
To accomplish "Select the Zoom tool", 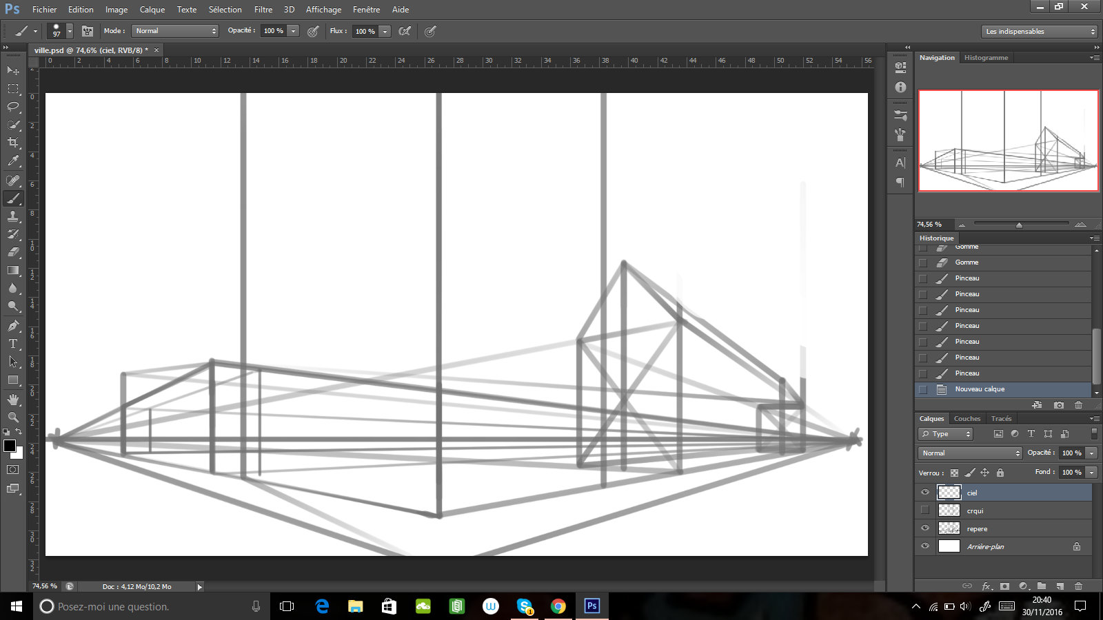I will (x=13, y=417).
